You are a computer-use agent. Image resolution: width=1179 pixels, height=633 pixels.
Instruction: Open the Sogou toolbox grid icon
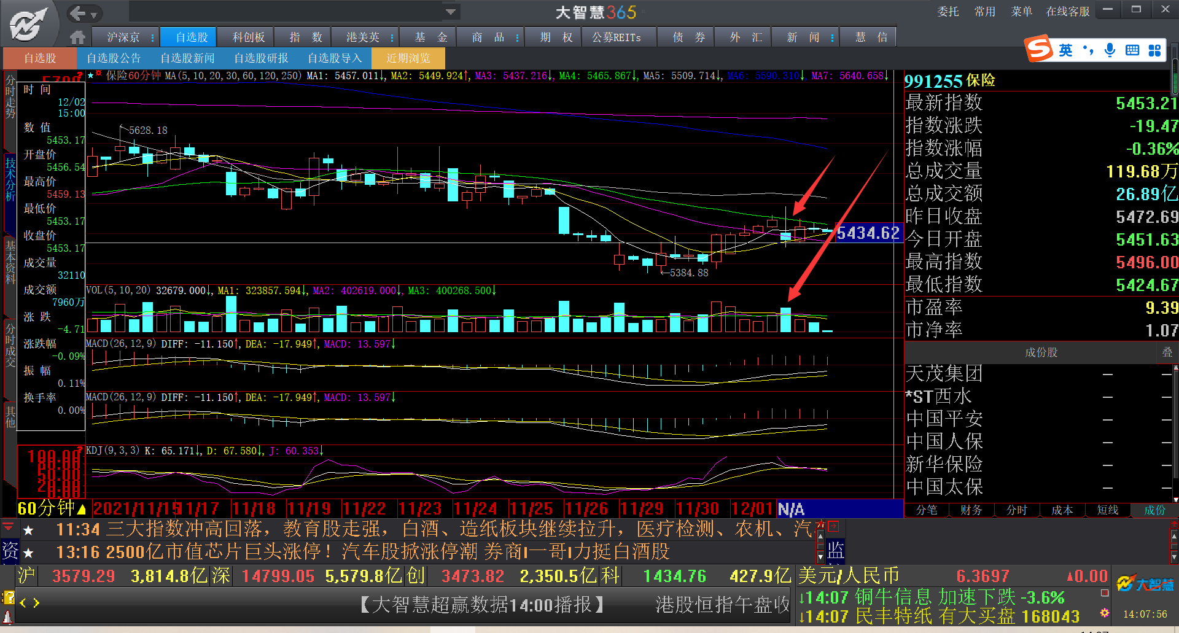tap(1154, 50)
